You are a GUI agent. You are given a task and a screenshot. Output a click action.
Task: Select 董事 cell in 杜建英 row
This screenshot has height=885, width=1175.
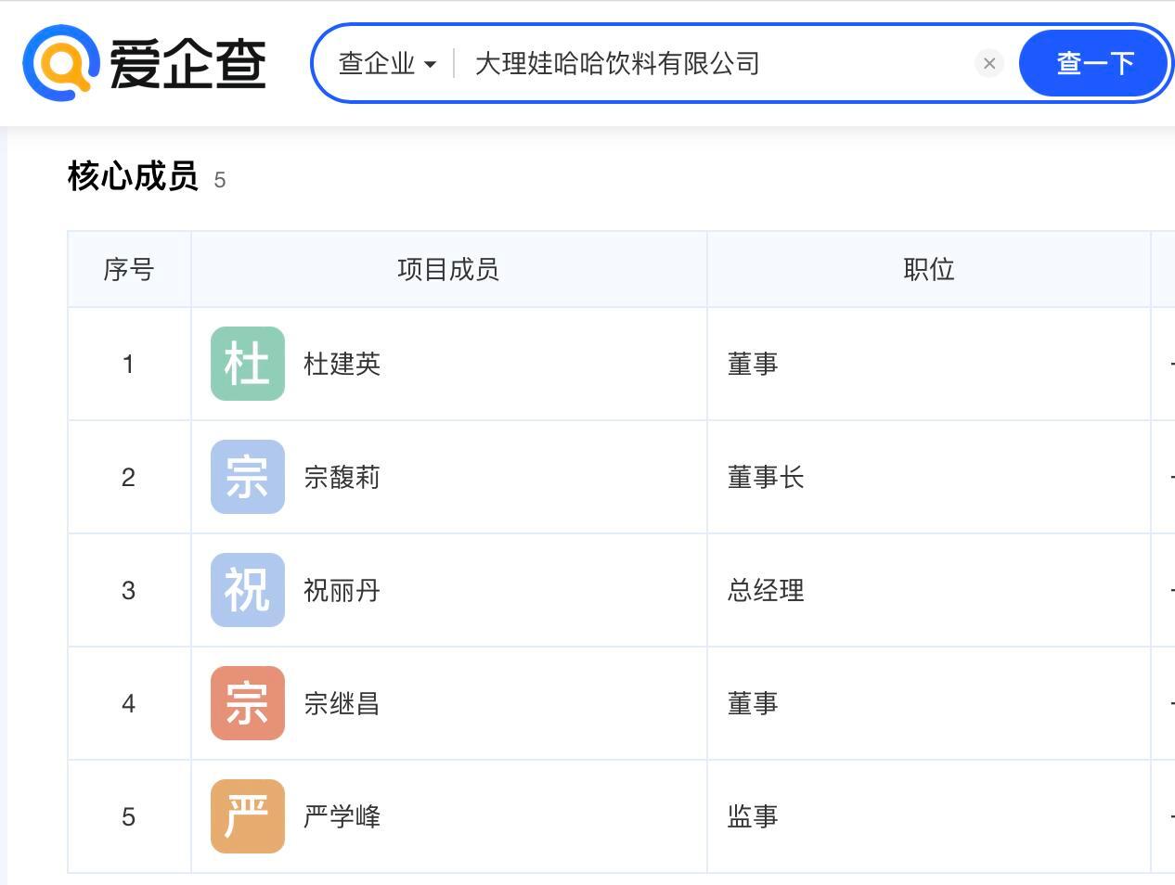(x=929, y=364)
